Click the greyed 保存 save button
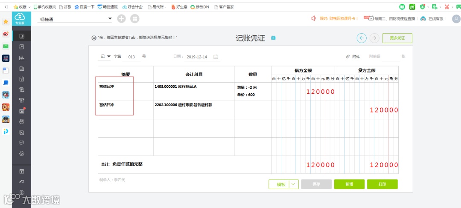The height and width of the screenshot is (208, 461). (316, 184)
